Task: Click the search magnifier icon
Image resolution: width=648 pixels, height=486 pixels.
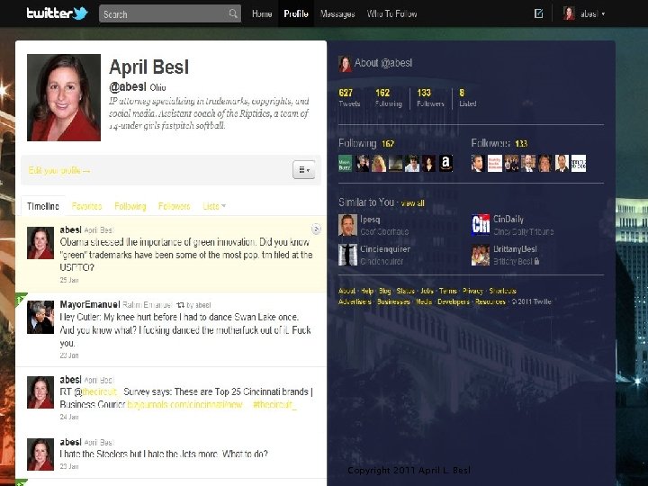Action: point(233,13)
